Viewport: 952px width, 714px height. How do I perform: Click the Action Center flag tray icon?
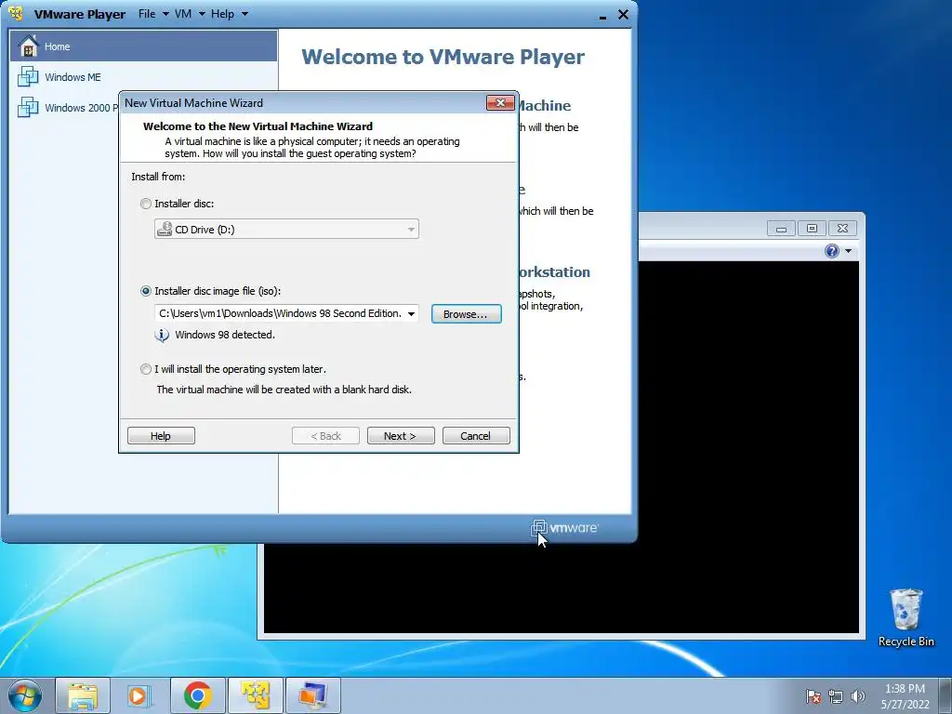pyautogui.click(x=813, y=696)
